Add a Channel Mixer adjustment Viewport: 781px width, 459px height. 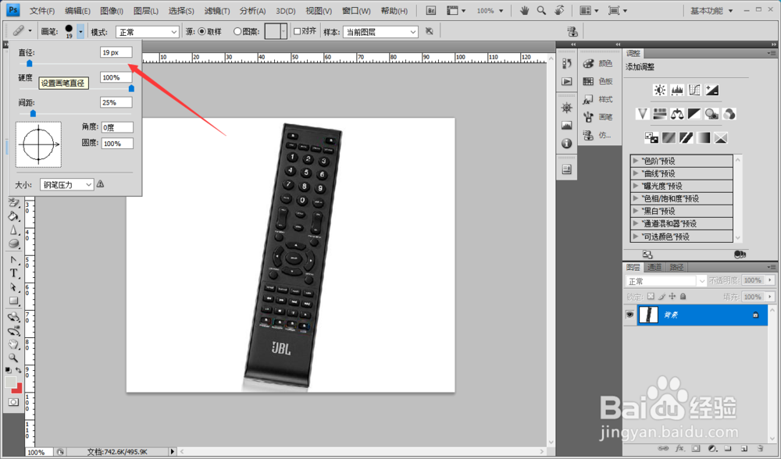click(729, 114)
